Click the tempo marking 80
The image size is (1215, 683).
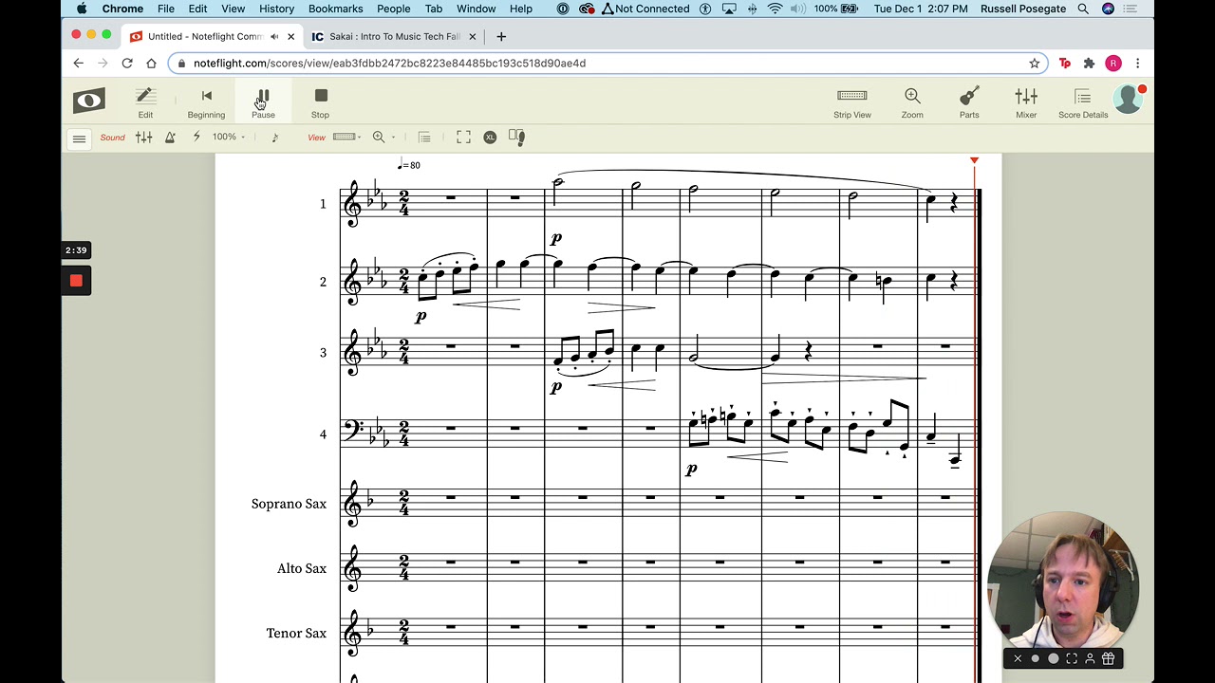pyautogui.click(x=409, y=164)
